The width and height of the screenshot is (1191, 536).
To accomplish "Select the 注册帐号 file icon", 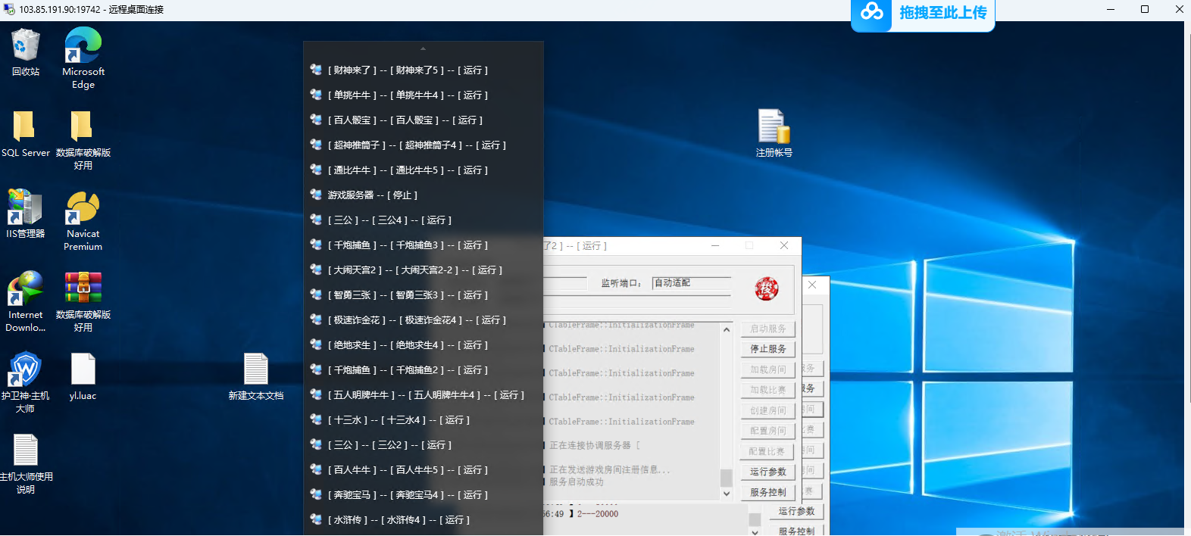I will pos(774,127).
